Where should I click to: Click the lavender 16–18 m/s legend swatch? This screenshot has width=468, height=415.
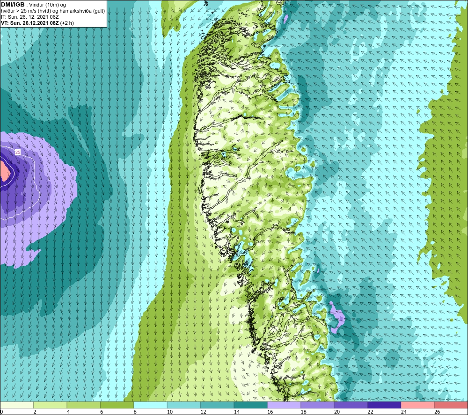[284, 405]
